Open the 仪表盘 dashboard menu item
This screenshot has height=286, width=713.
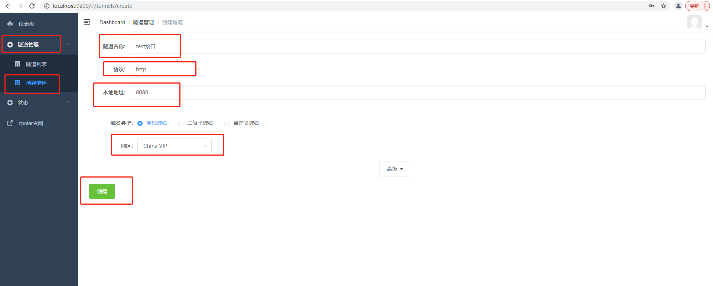39,24
